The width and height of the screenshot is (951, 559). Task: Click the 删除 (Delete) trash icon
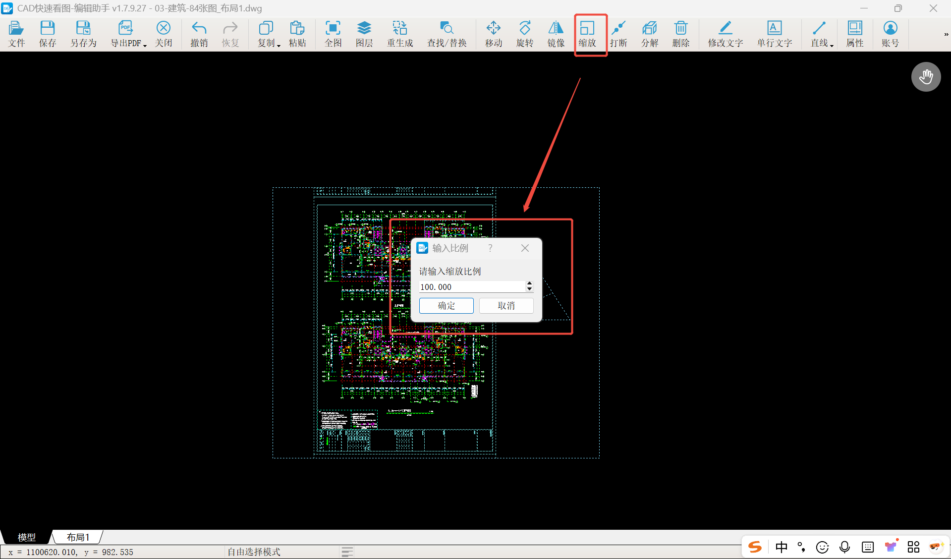[681, 34]
